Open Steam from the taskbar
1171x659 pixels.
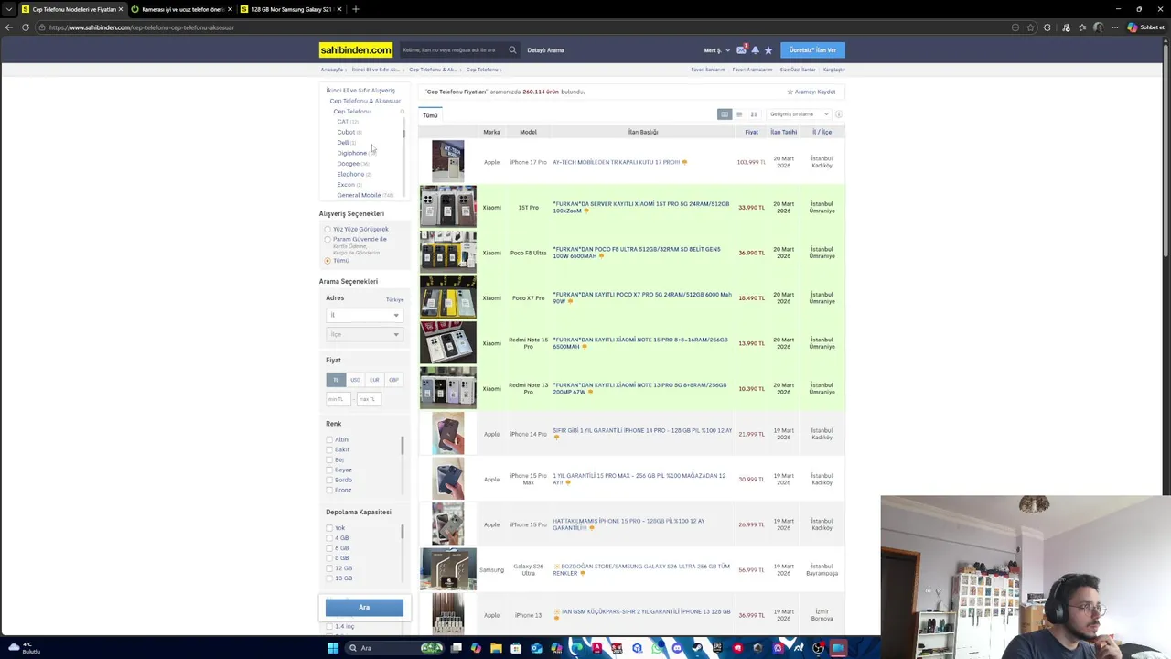(x=697, y=648)
